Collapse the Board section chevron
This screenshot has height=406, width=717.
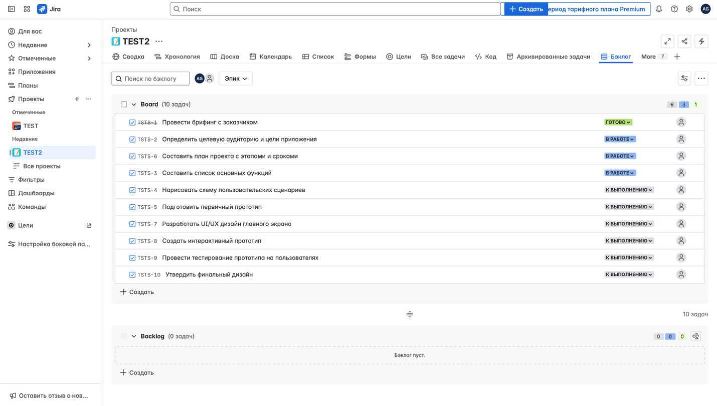click(x=134, y=105)
